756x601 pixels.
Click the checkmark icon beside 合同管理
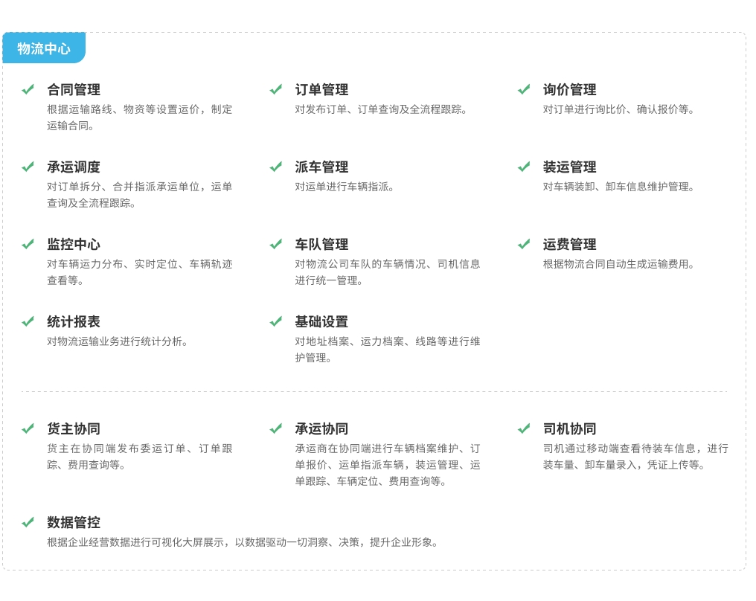(28, 89)
